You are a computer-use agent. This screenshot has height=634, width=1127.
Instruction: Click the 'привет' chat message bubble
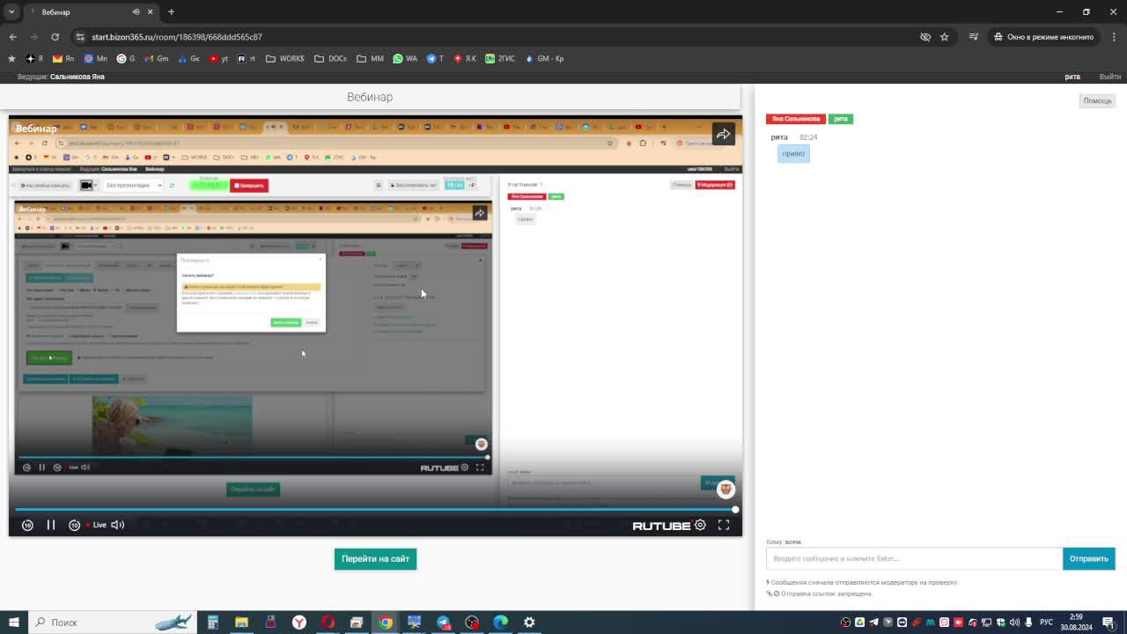click(x=793, y=153)
